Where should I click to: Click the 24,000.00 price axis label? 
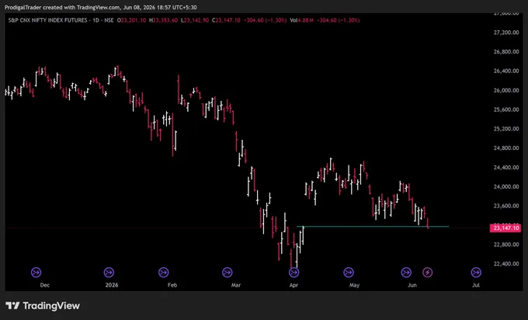tap(506, 186)
